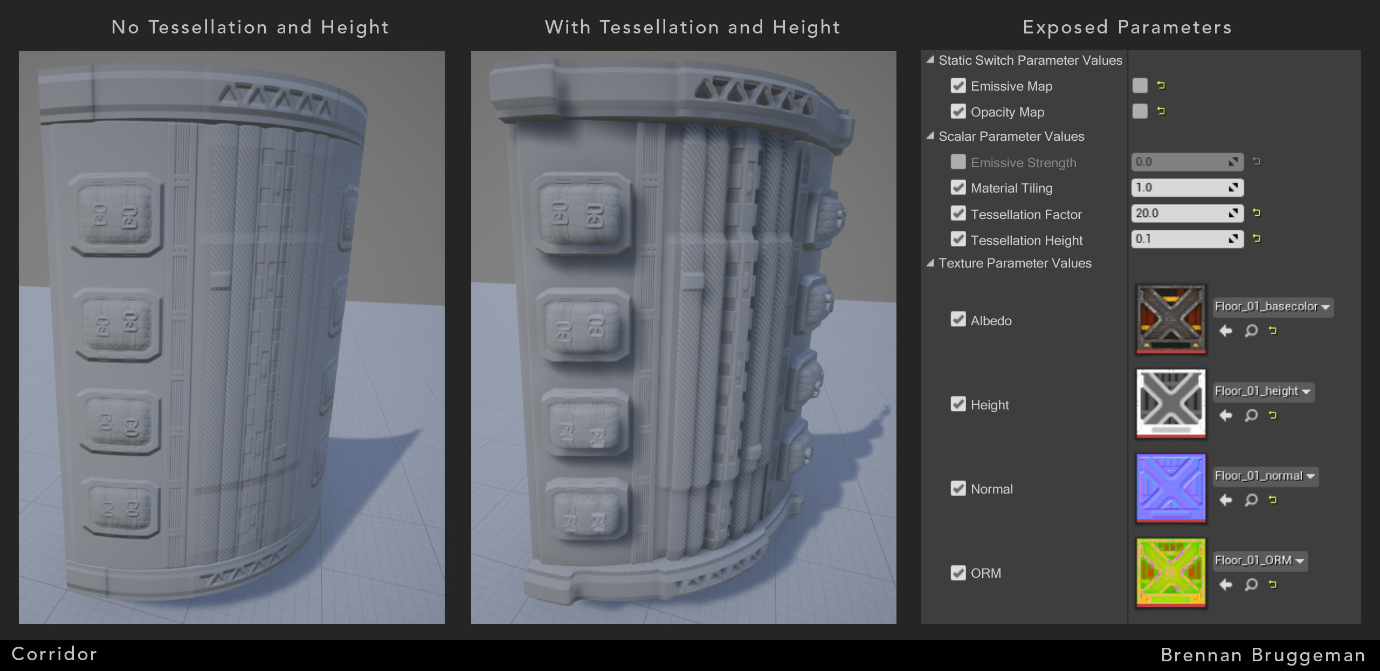
Task: Toggle Tessellation Height override checkbox
Action: (x=958, y=239)
